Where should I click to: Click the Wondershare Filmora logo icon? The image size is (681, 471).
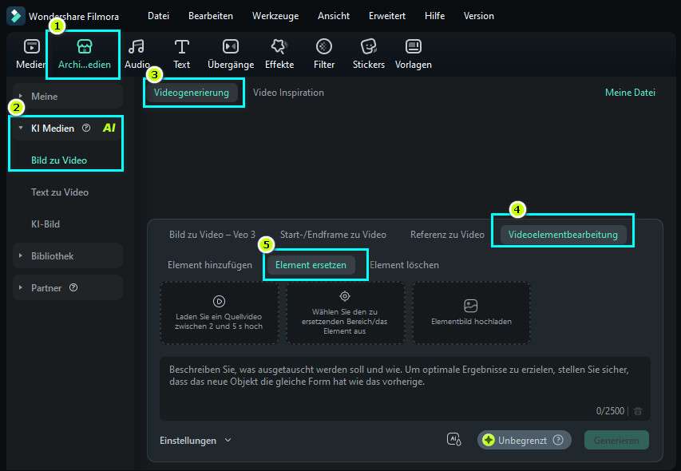click(15, 16)
